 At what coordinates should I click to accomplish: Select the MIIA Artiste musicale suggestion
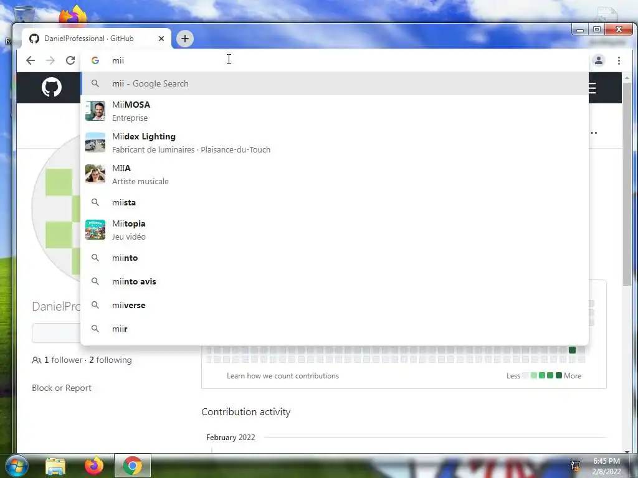335,174
